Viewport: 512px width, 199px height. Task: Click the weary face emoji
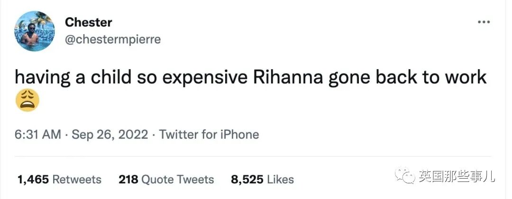point(27,100)
